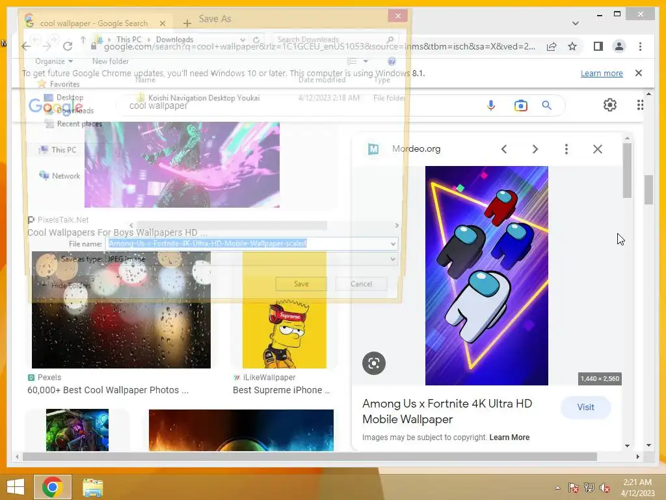Image resolution: width=666 pixels, height=500 pixels.
Task: Open more options for the Mordeo.org image
Action: [x=566, y=149]
